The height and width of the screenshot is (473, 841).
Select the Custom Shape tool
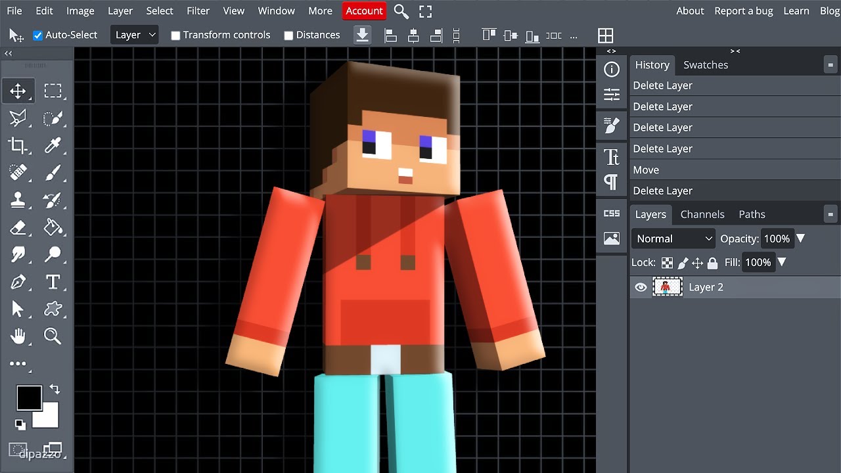click(x=53, y=309)
